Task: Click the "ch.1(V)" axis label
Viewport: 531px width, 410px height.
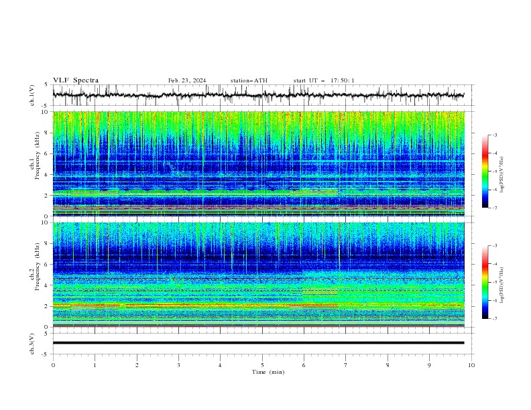Action: point(32,95)
